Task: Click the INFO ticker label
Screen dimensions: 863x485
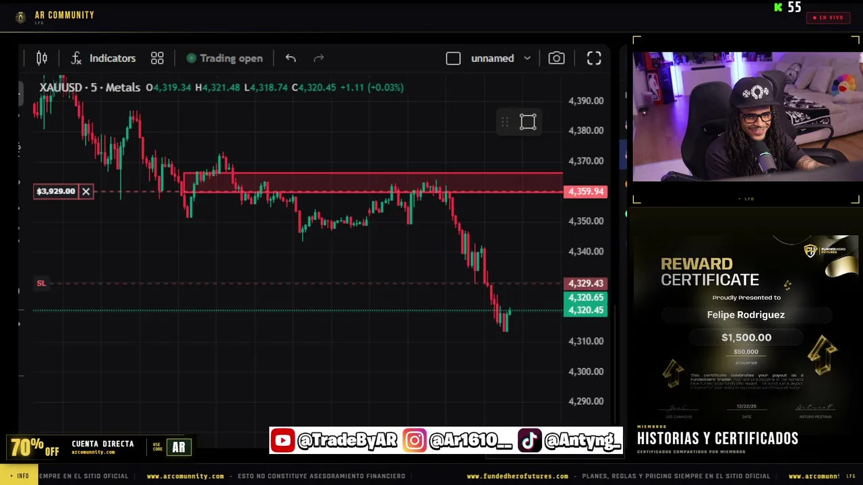Action: pos(19,476)
